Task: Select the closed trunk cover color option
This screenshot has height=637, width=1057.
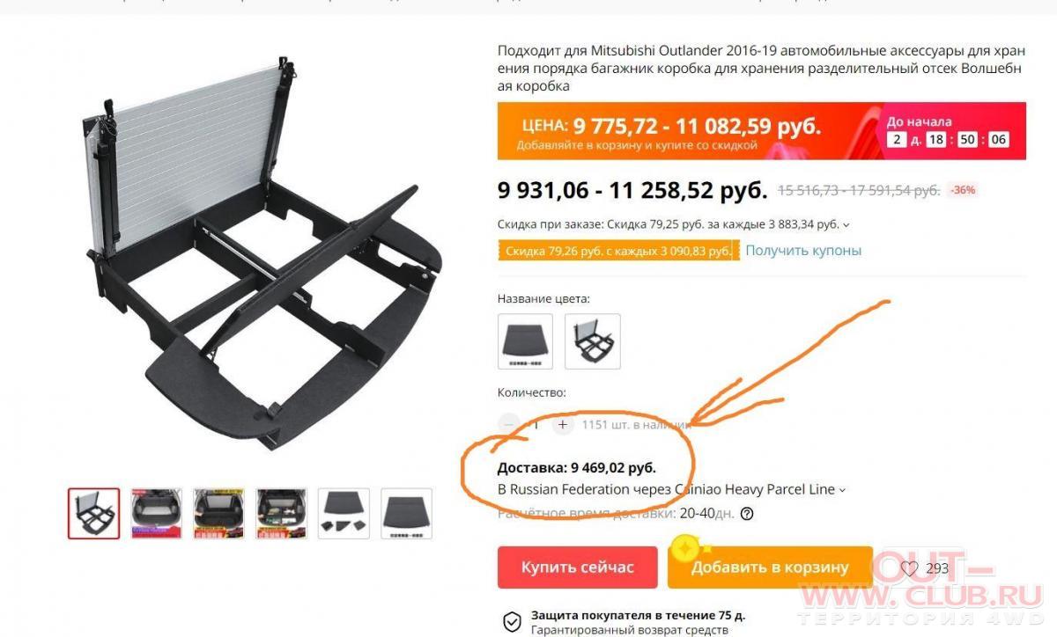Action: click(525, 341)
